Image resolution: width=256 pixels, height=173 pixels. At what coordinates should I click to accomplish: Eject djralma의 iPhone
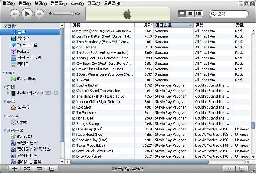point(56,93)
